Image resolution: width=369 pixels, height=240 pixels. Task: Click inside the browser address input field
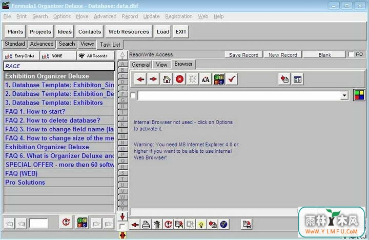(239, 95)
